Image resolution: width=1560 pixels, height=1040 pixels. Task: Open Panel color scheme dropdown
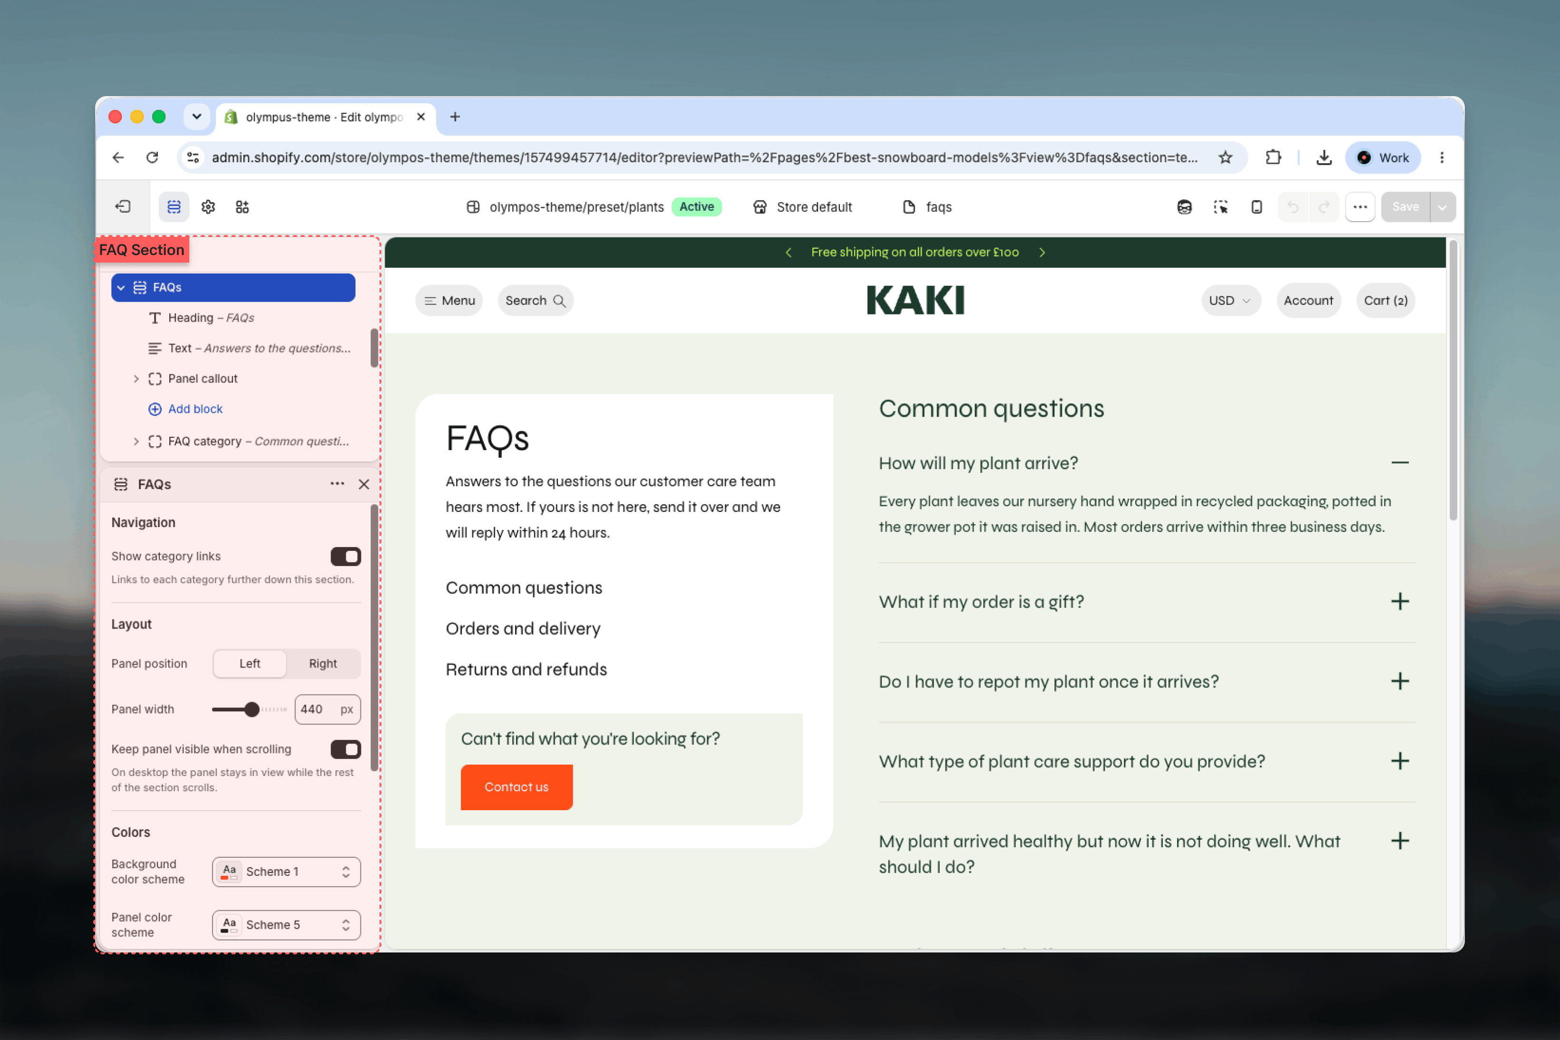(286, 925)
